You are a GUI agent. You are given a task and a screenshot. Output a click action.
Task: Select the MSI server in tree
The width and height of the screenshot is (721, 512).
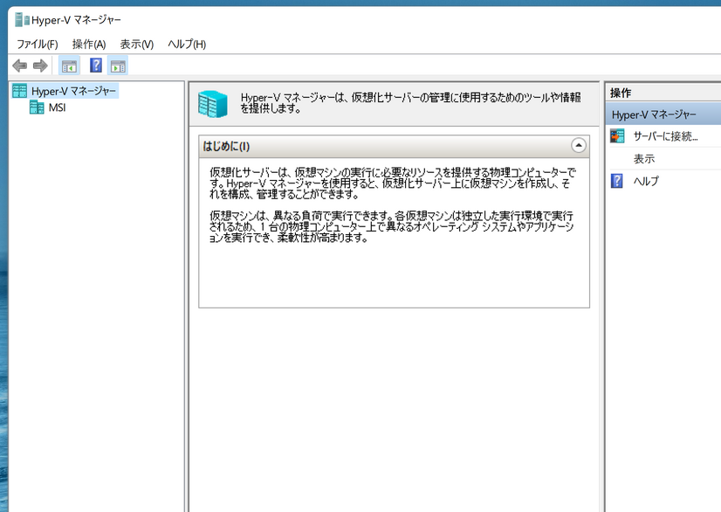tap(57, 107)
